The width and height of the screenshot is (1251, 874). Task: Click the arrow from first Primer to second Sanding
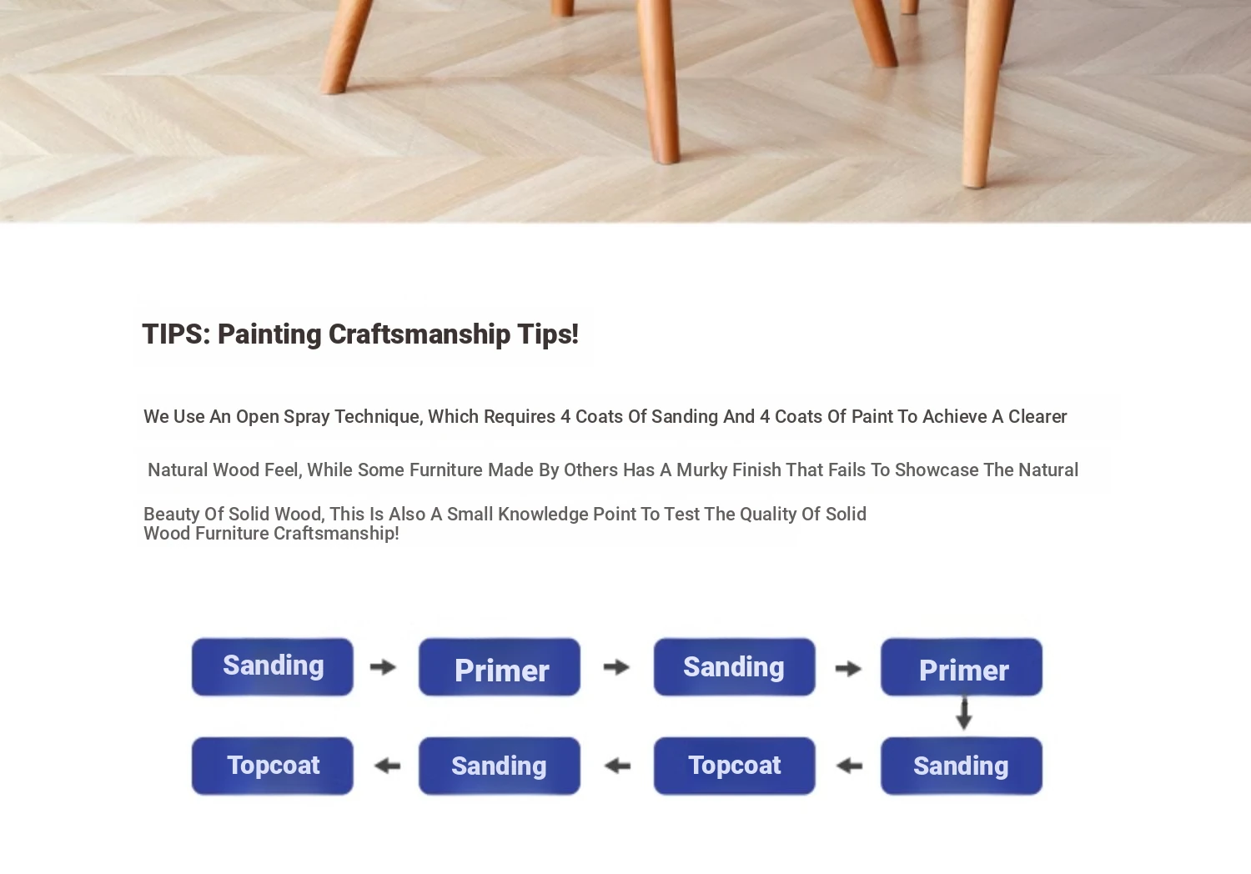pyautogui.click(x=616, y=667)
